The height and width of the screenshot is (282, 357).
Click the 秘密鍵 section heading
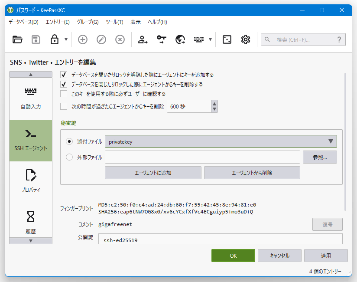point(68,123)
